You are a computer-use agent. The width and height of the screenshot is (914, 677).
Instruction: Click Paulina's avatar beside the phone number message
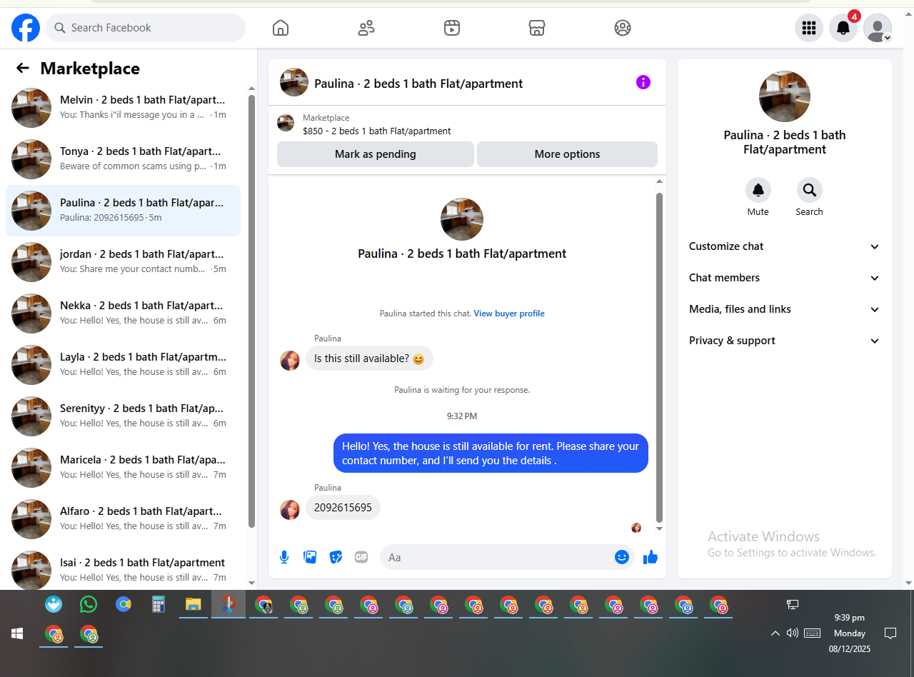pos(290,509)
